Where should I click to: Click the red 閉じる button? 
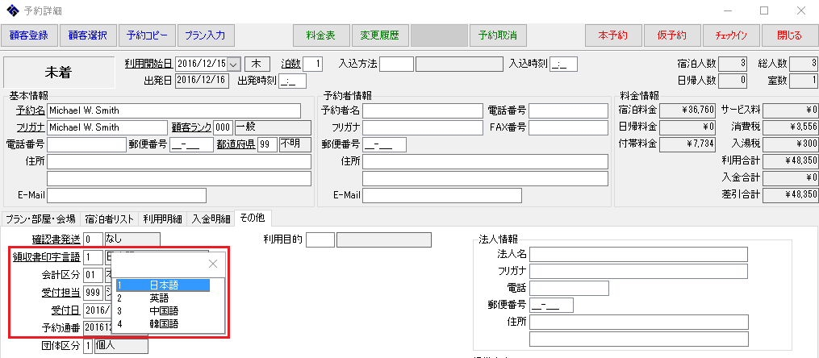tap(788, 35)
